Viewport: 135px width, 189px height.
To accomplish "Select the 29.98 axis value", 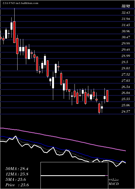I will pos(126,43).
